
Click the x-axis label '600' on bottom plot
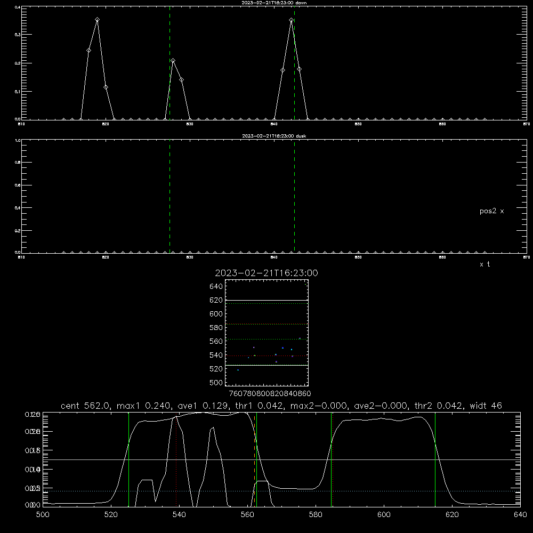(x=384, y=515)
